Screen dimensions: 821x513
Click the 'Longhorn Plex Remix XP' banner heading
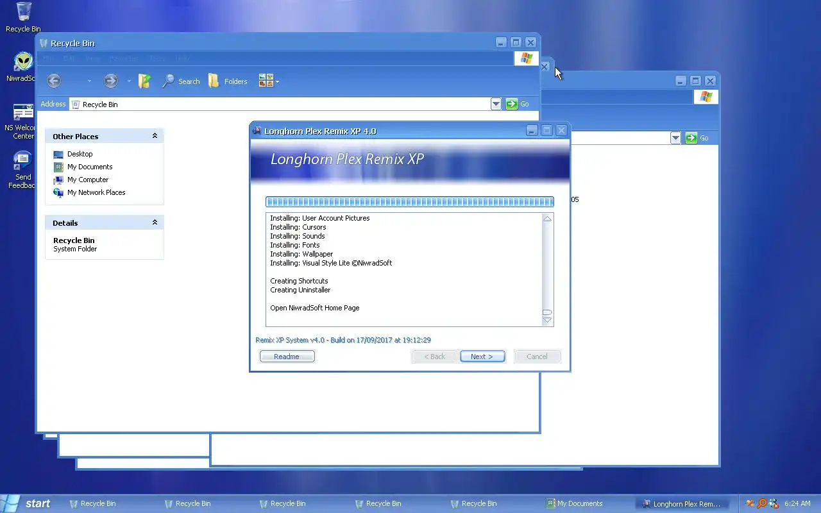pos(347,159)
